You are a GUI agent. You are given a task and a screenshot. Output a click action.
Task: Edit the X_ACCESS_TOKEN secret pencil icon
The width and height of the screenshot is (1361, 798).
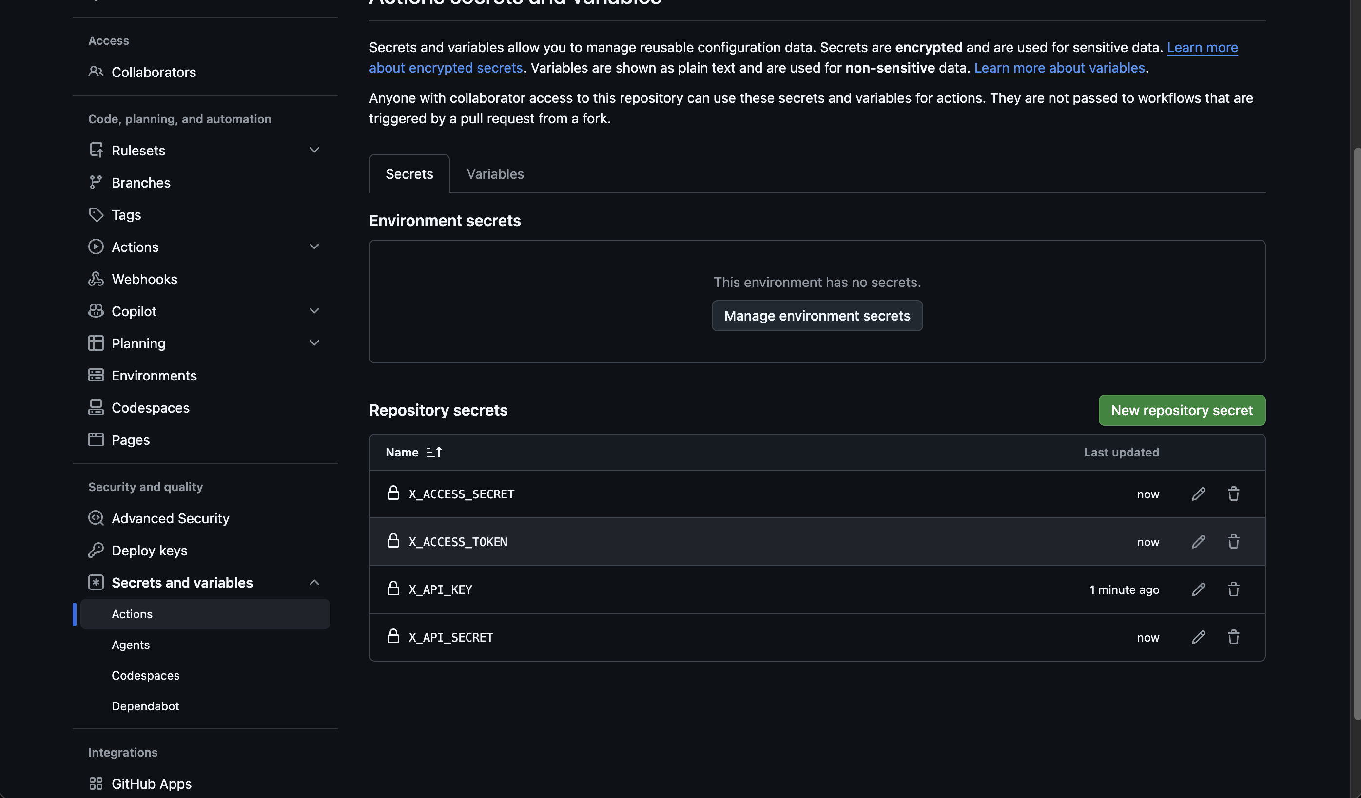(1198, 542)
